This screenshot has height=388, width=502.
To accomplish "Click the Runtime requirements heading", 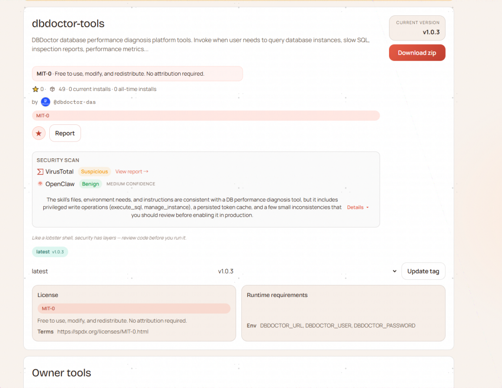I will point(277,295).
